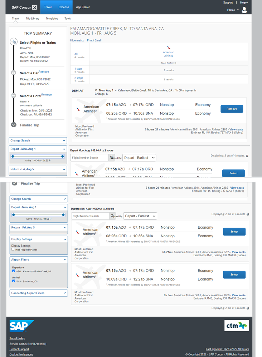Remove the hotel from the trip
262x357 pixels.
click(x=47, y=95)
